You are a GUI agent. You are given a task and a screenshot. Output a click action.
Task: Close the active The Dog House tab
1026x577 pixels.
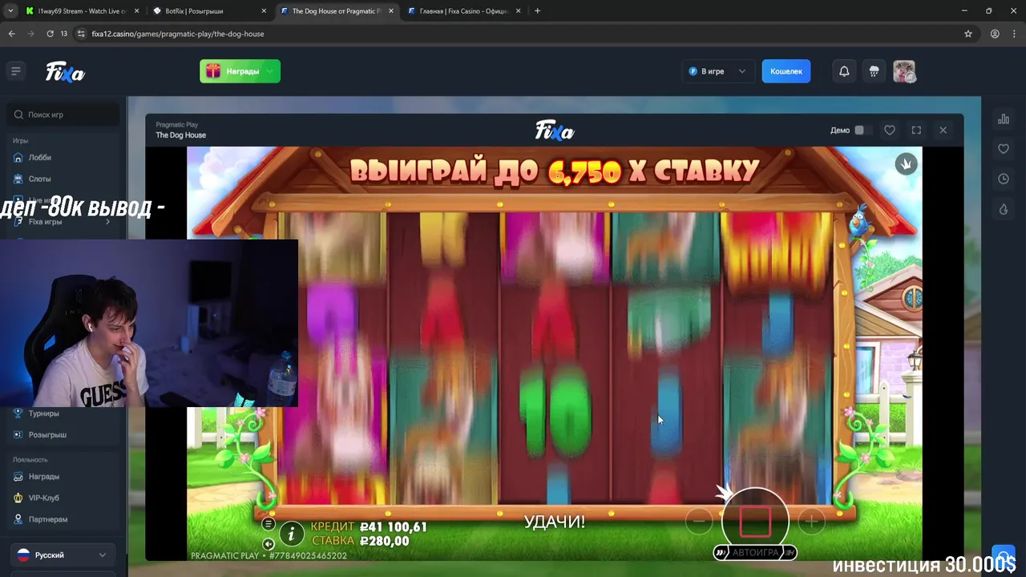coord(390,11)
